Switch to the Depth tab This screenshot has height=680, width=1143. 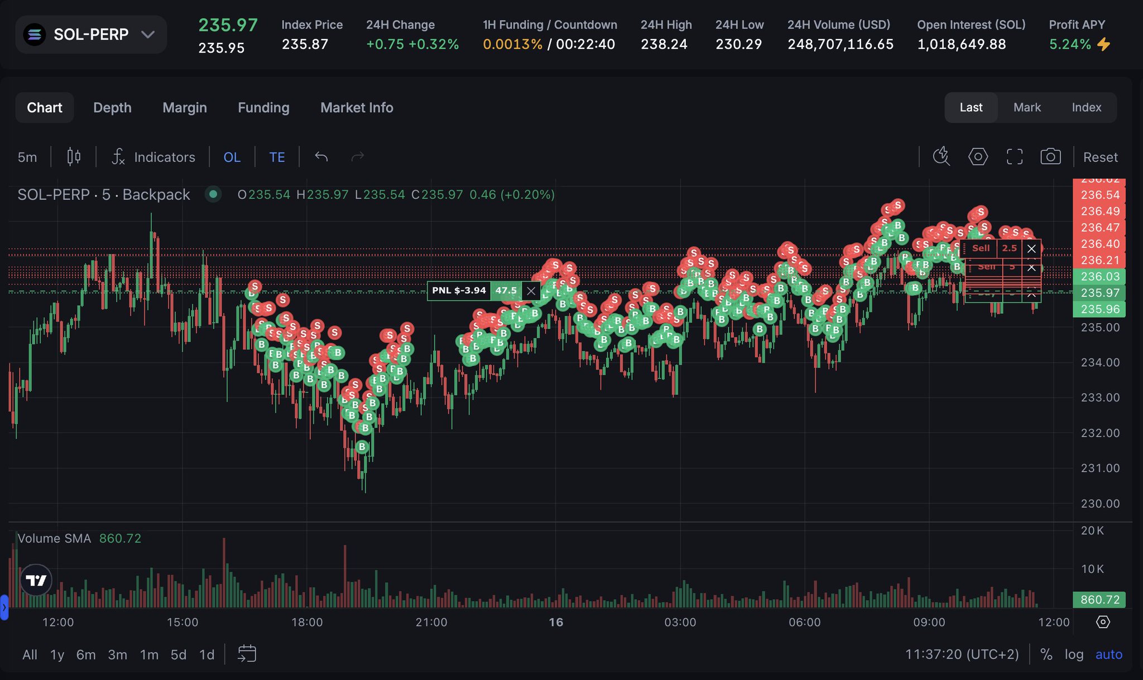coord(112,108)
